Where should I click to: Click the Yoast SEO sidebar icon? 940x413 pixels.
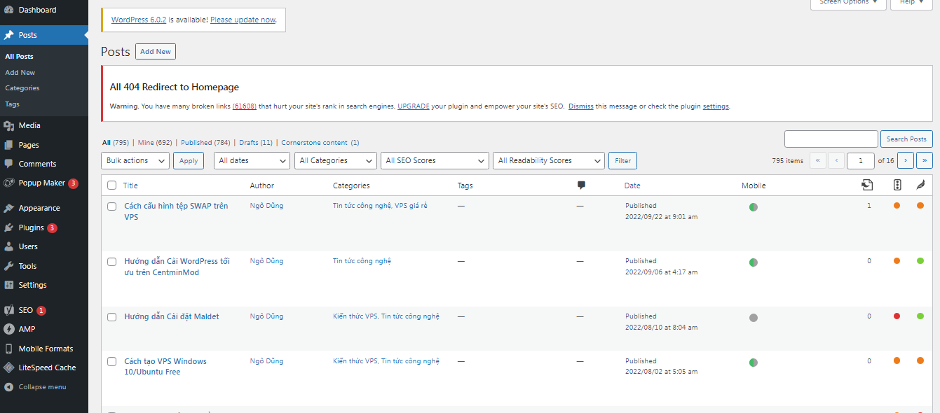[8, 310]
